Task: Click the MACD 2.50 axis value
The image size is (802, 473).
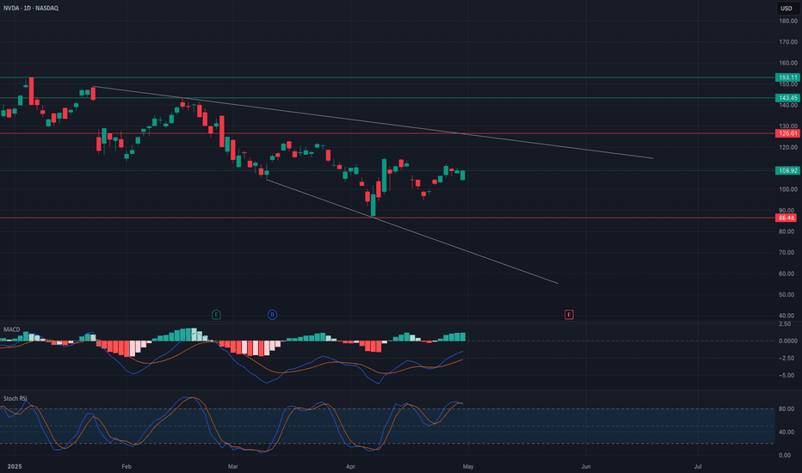Action: [x=785, y=324]
